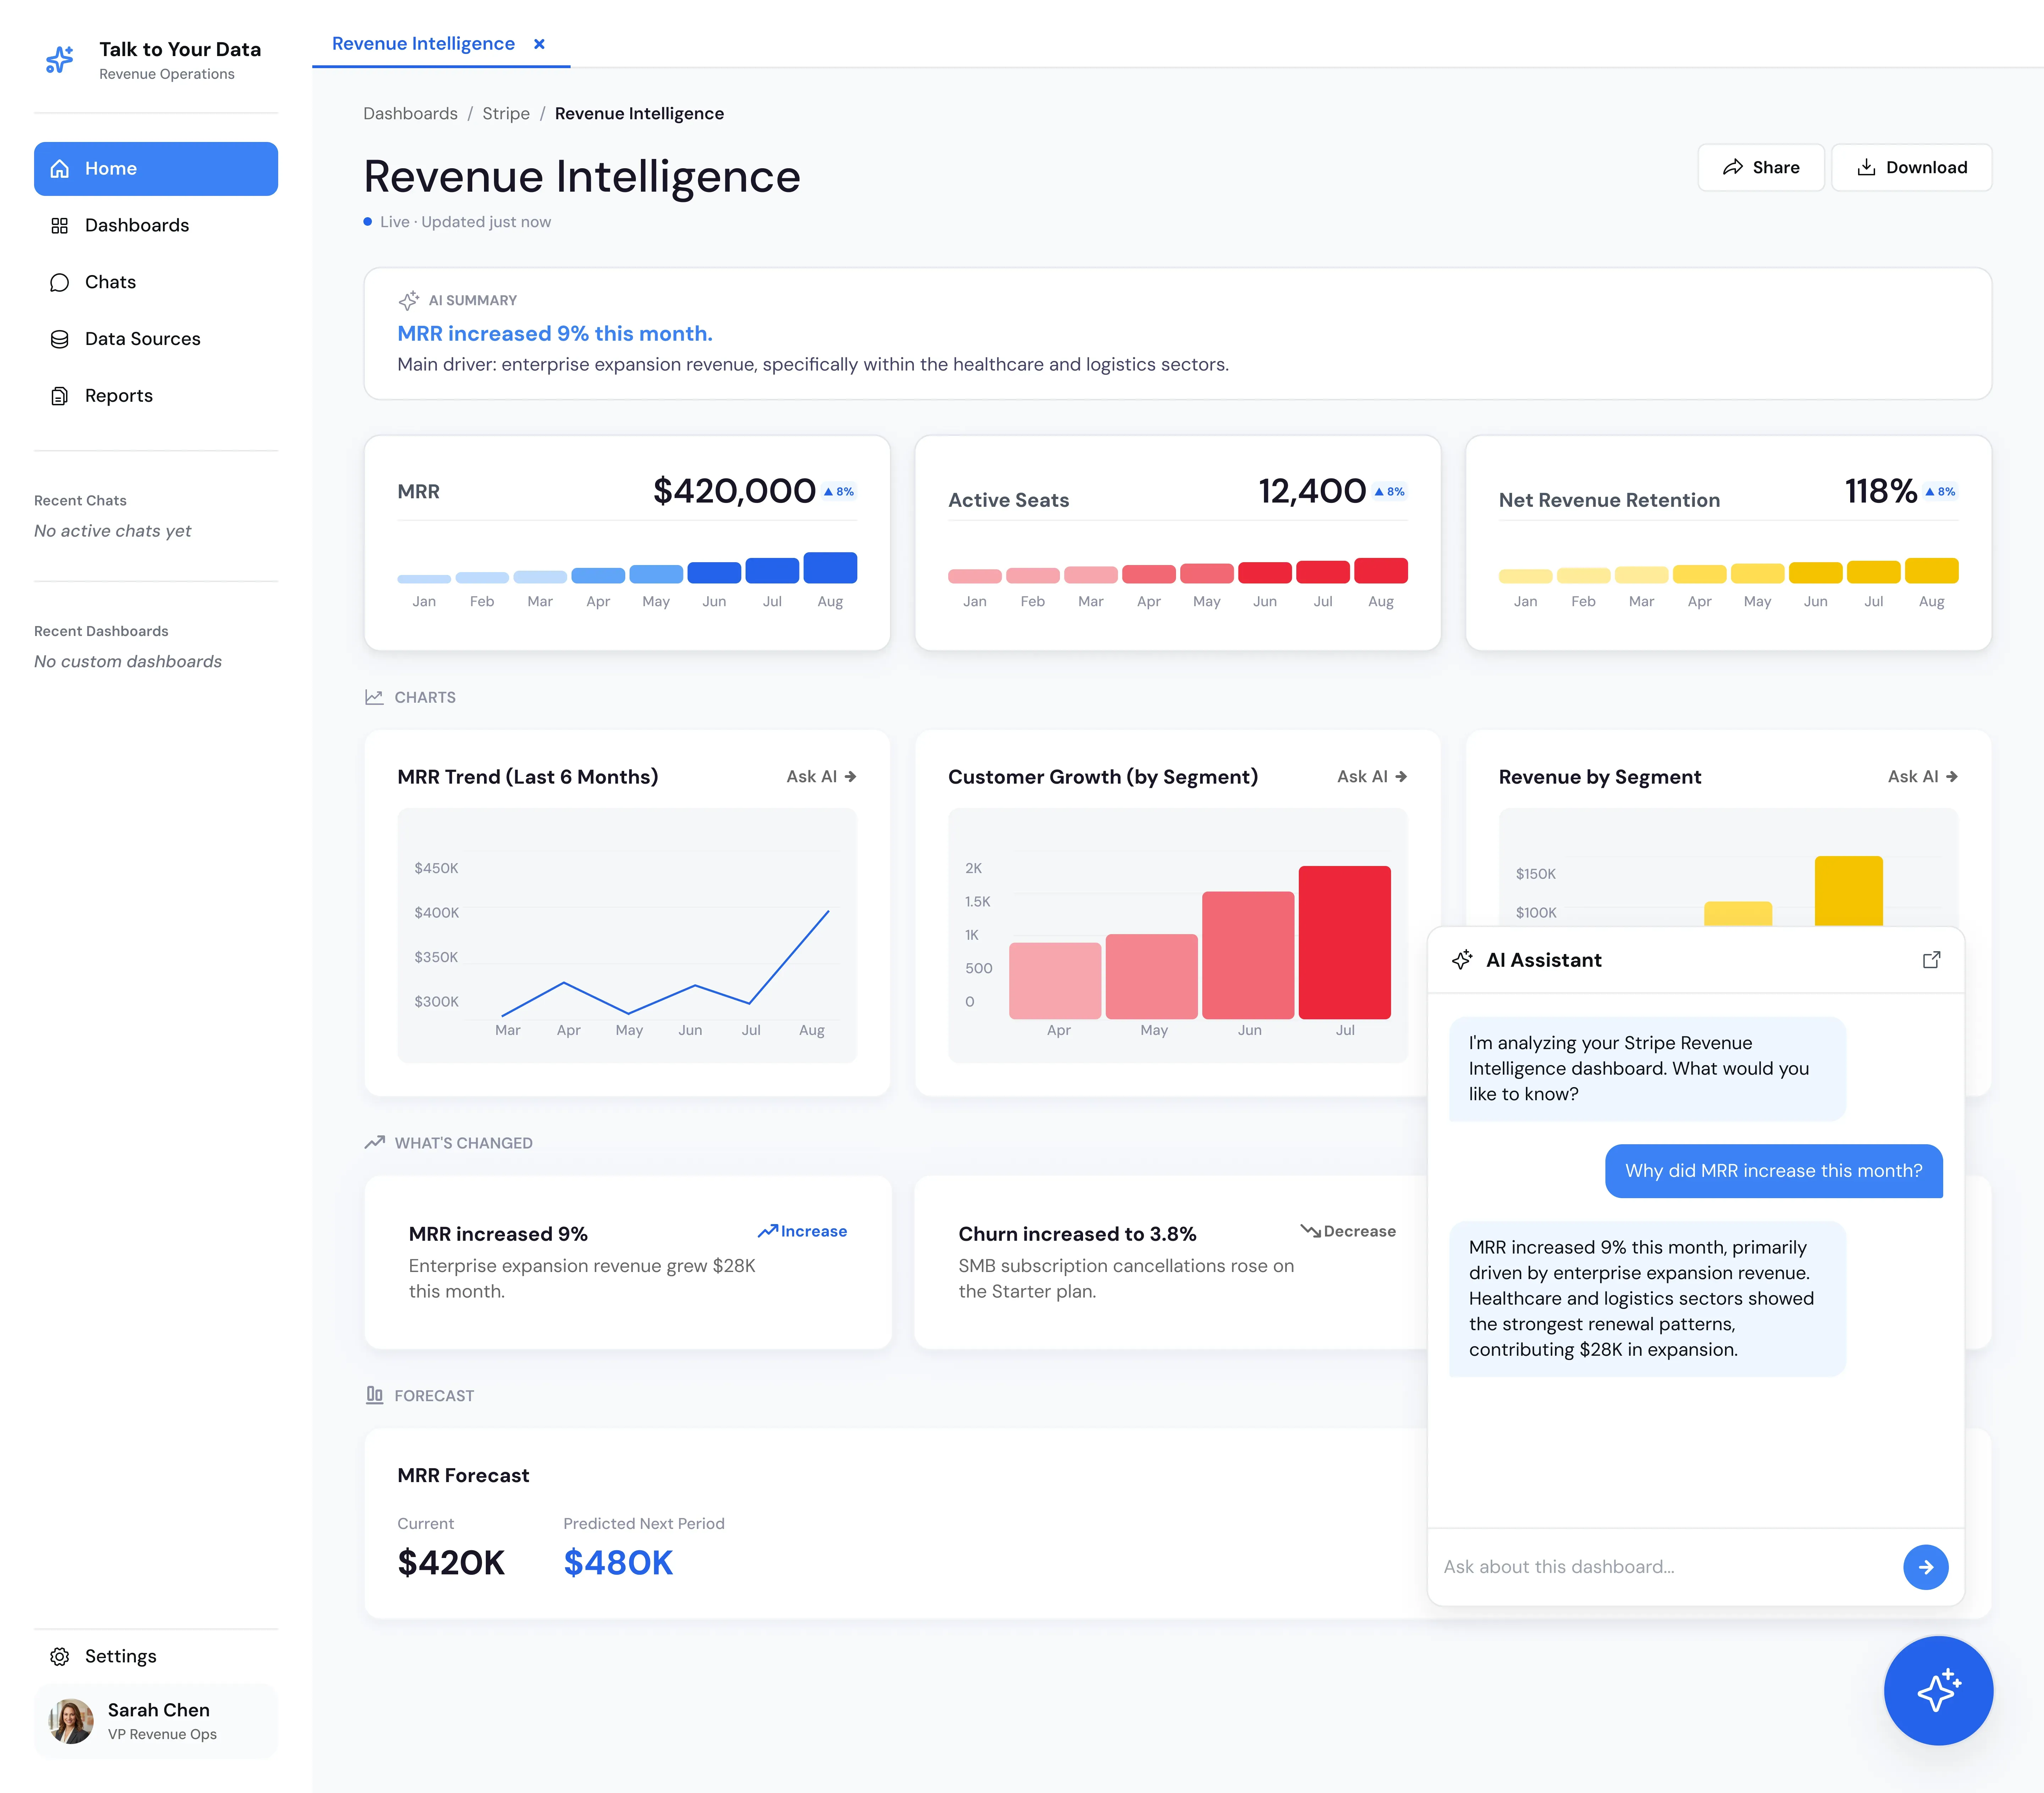Viewport: 2044px width, 1793px height.
Task: Open Settings in the sidebar
Action: pyautogui.click(x=156, y=1657)
